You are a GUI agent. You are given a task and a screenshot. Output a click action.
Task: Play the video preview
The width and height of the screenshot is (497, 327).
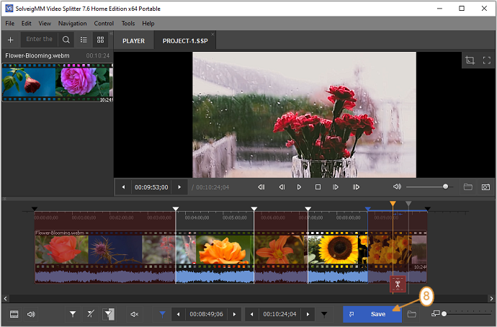tap(299, 187)
